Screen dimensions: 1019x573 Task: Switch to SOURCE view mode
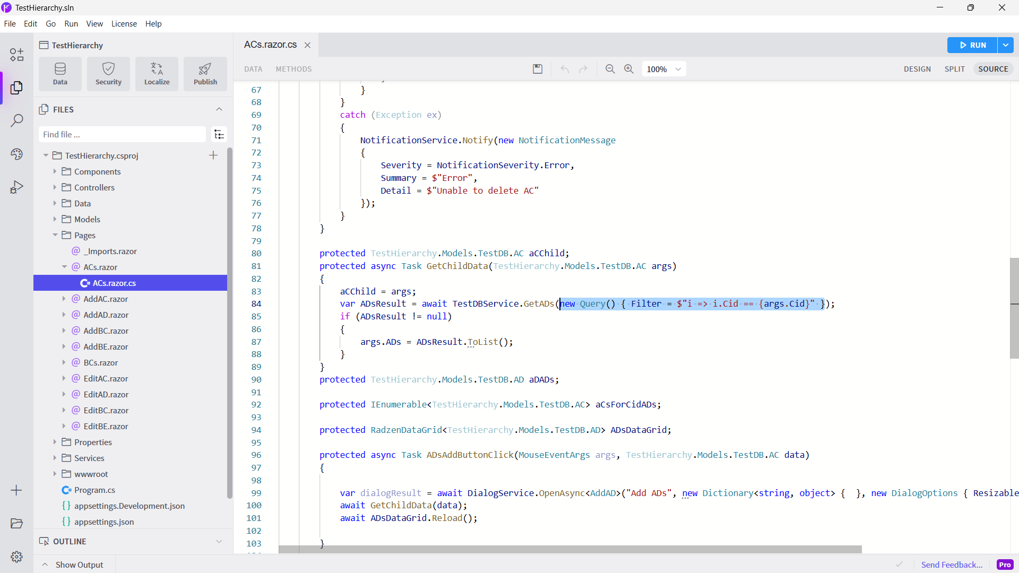(x=993, y=69)
